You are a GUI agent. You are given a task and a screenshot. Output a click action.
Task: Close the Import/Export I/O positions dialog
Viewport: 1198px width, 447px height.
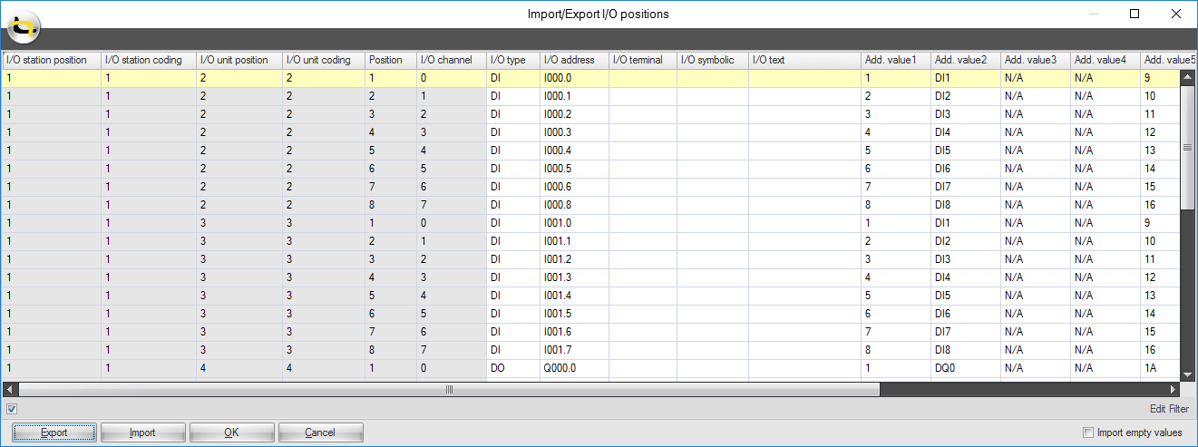point(1175,14)
